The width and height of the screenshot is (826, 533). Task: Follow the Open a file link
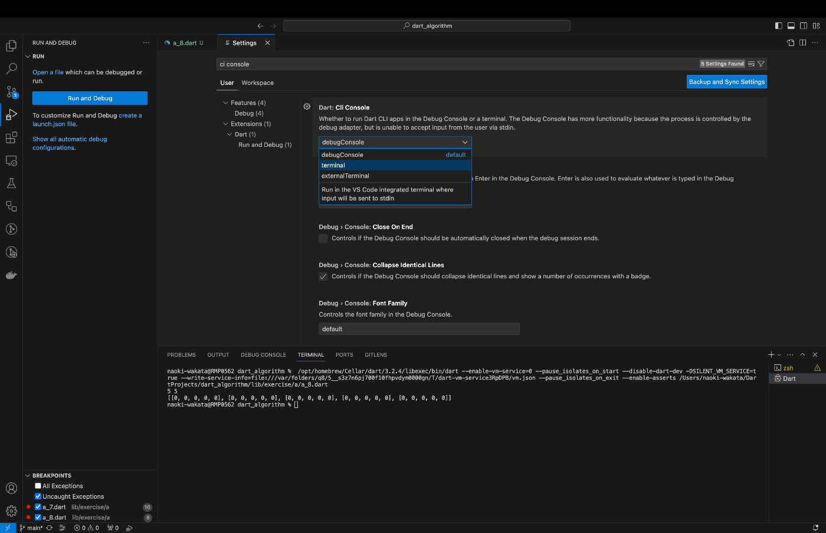(x=48, y=73)
